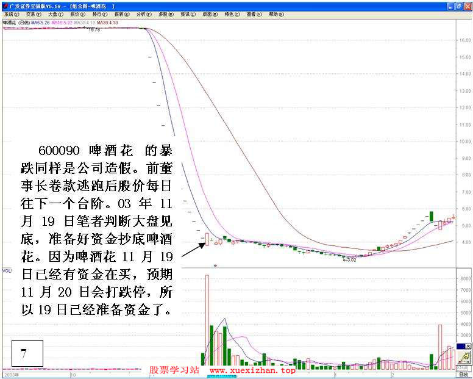
Task: Click the 16.00 price axis label
Action: pyautogui.click(x=465, y=40)
